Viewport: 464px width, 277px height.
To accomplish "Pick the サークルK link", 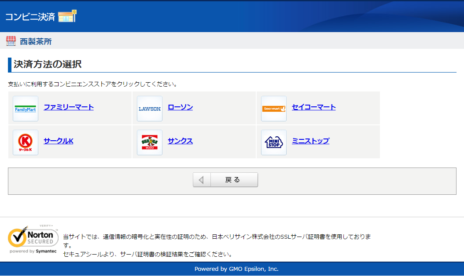I will click(59, 141).
